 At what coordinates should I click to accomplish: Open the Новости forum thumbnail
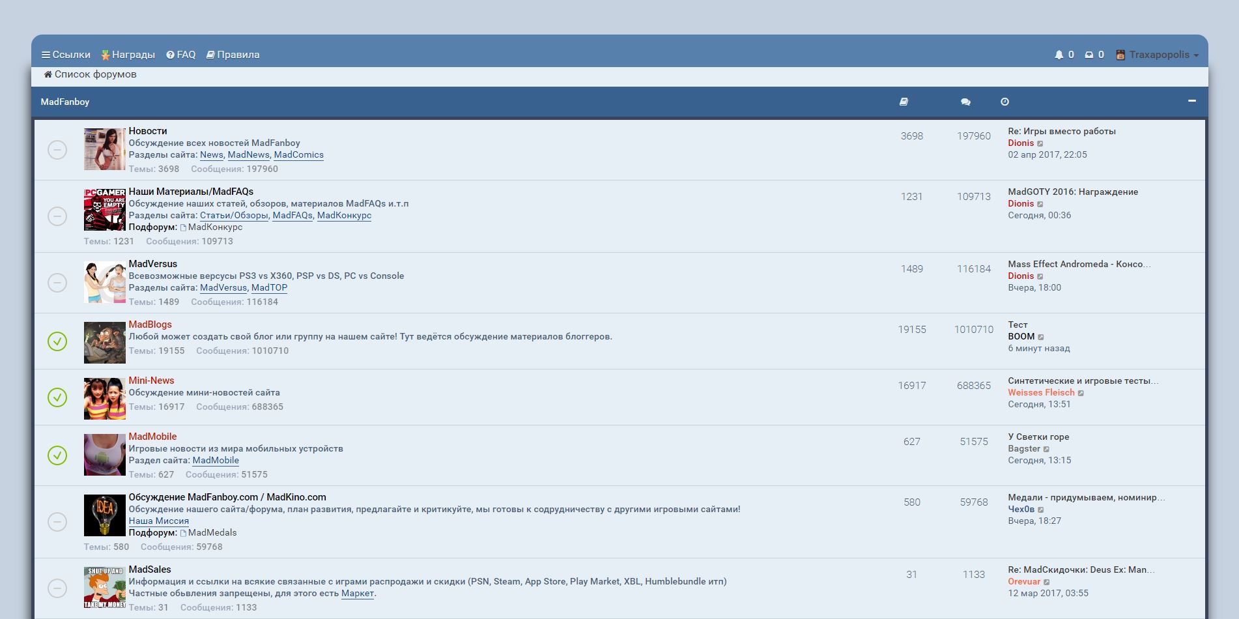(x=104, y=149)
